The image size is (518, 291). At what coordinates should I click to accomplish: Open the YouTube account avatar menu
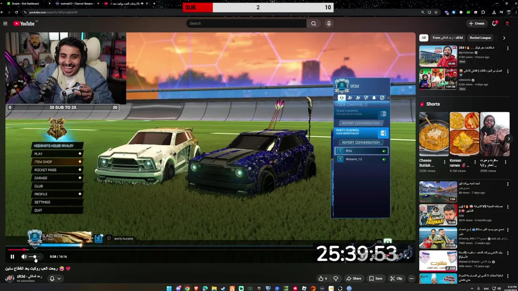[507, 23]
